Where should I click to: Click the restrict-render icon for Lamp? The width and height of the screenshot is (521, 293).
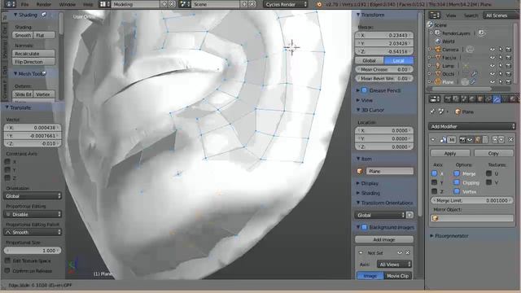508,66
